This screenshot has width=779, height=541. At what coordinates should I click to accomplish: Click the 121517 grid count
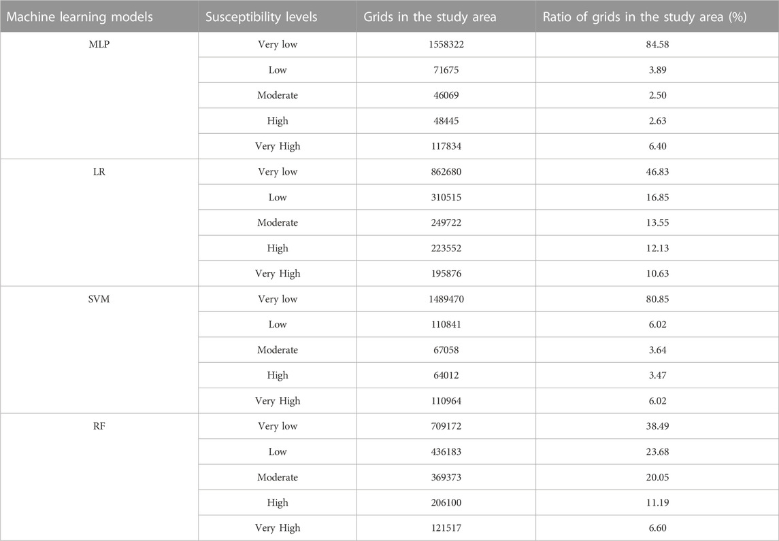click(x=446, y=527)
